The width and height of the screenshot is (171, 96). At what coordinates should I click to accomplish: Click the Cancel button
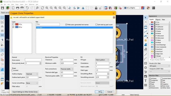point(110,92)
